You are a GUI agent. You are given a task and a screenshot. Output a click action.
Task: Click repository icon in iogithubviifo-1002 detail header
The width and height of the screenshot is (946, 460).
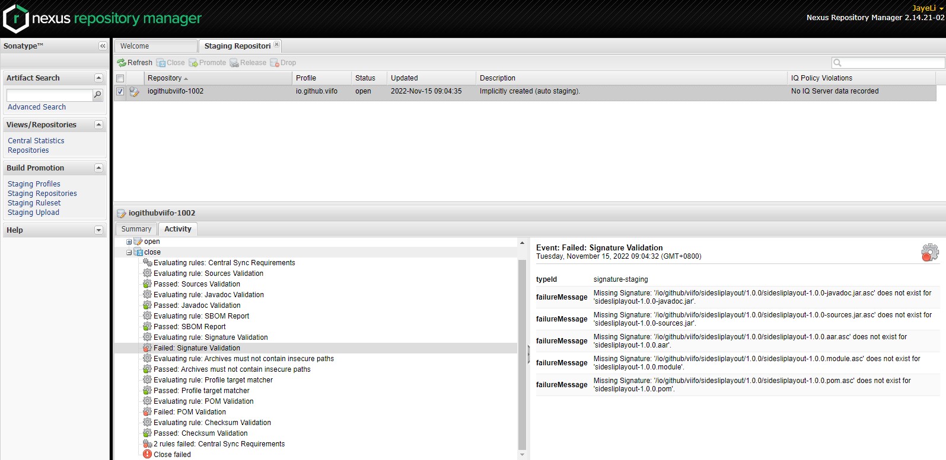pyautogui.click(x=121, y=213)
